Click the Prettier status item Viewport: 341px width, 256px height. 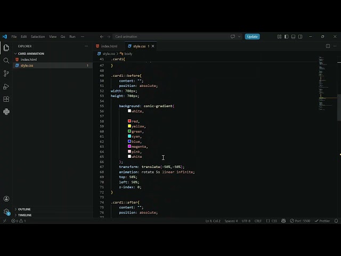point(322,221)
